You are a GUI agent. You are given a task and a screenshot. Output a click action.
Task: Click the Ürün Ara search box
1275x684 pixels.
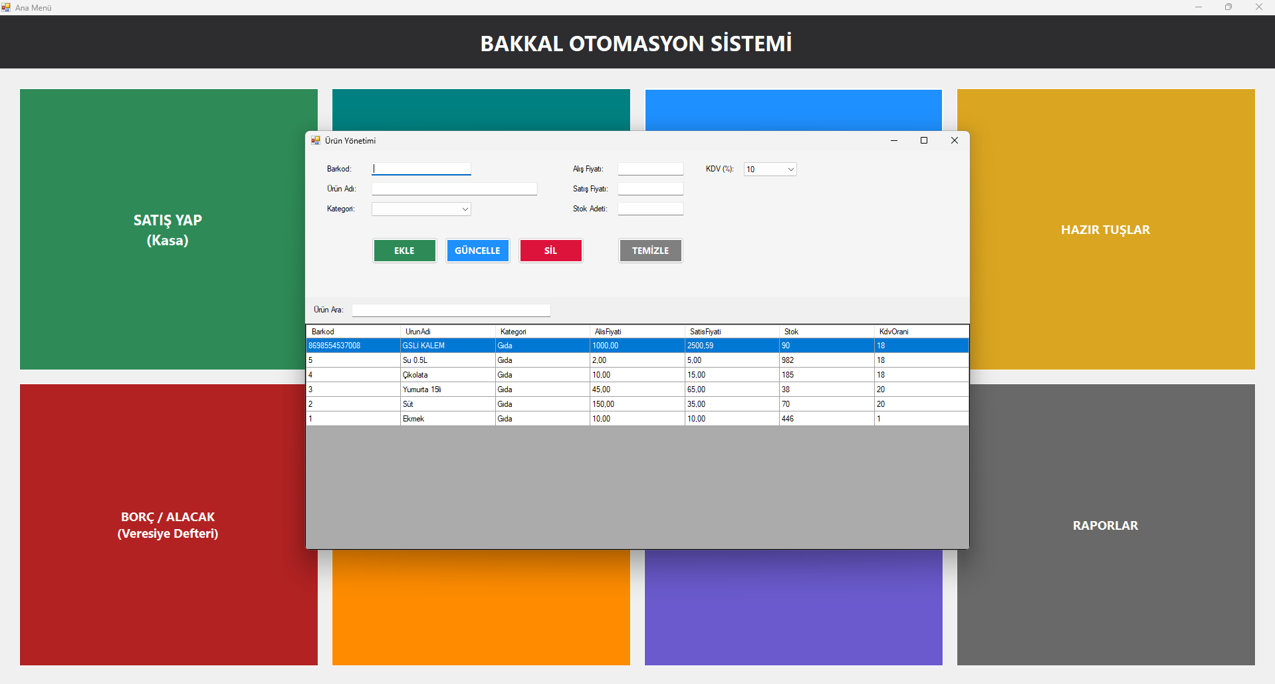point(451,310)
